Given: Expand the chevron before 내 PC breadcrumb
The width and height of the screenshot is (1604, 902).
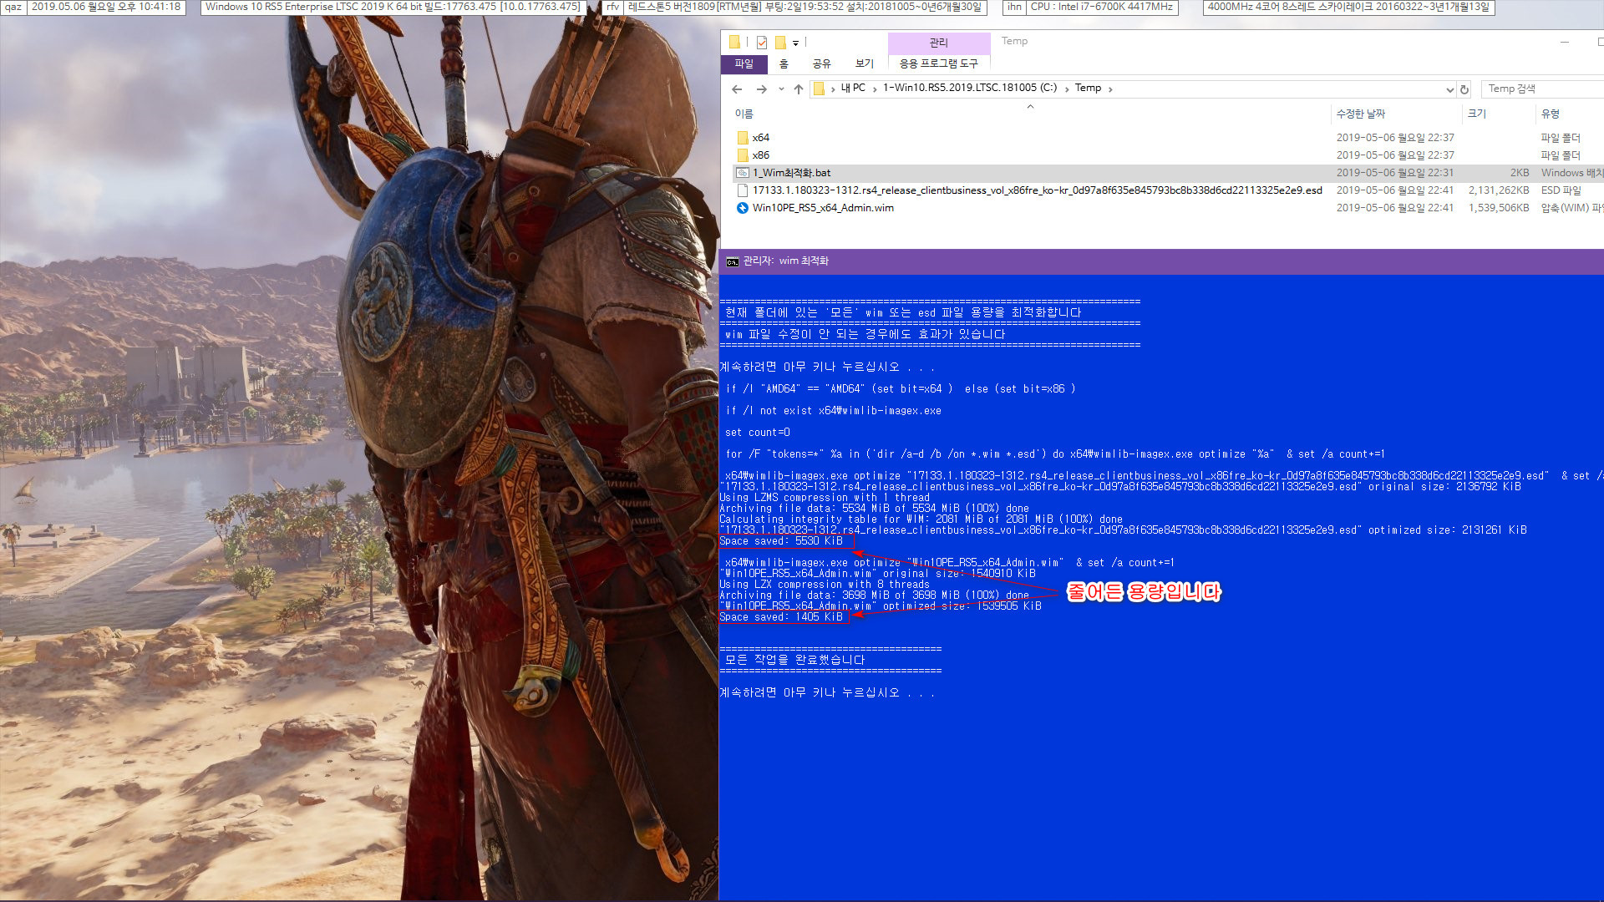Looking at the screenshot, I should click(x=833, y=89).
